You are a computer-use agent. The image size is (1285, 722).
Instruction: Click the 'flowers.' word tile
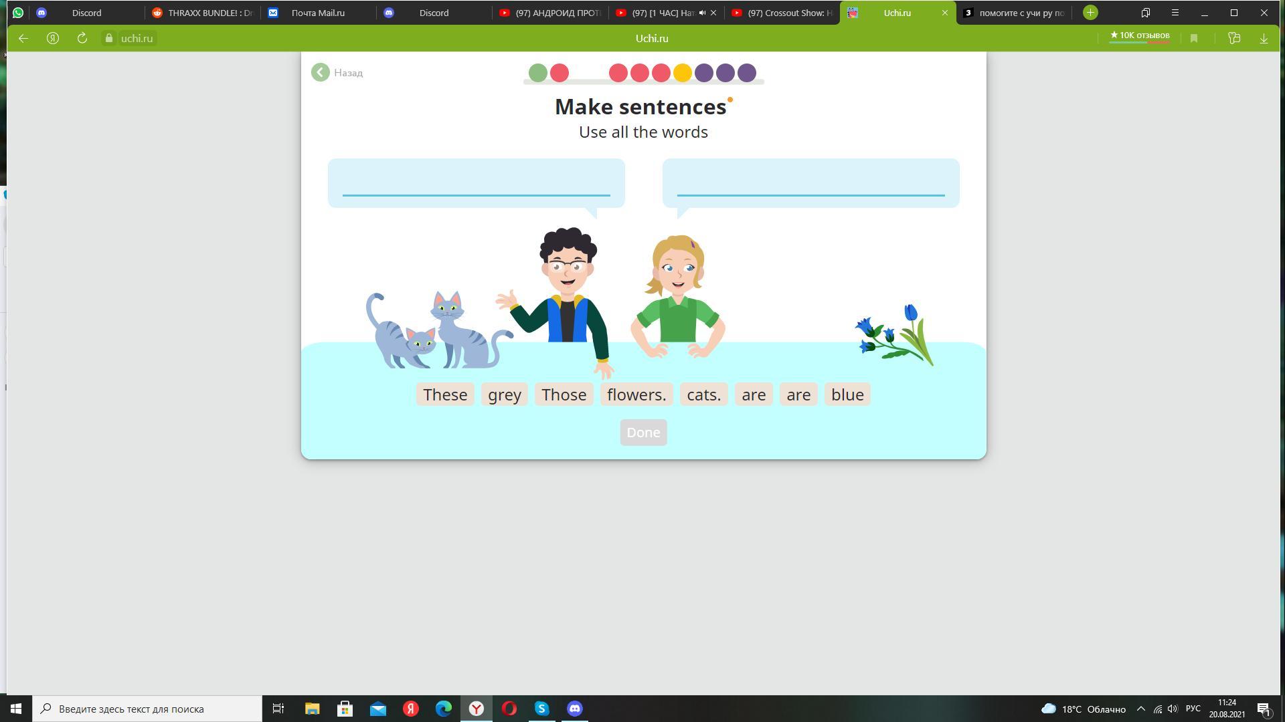(636, 394)
